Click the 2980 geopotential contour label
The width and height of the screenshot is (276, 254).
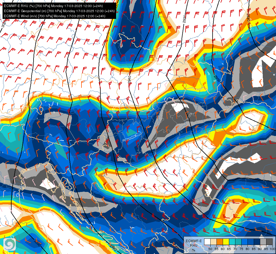(113, 248)
